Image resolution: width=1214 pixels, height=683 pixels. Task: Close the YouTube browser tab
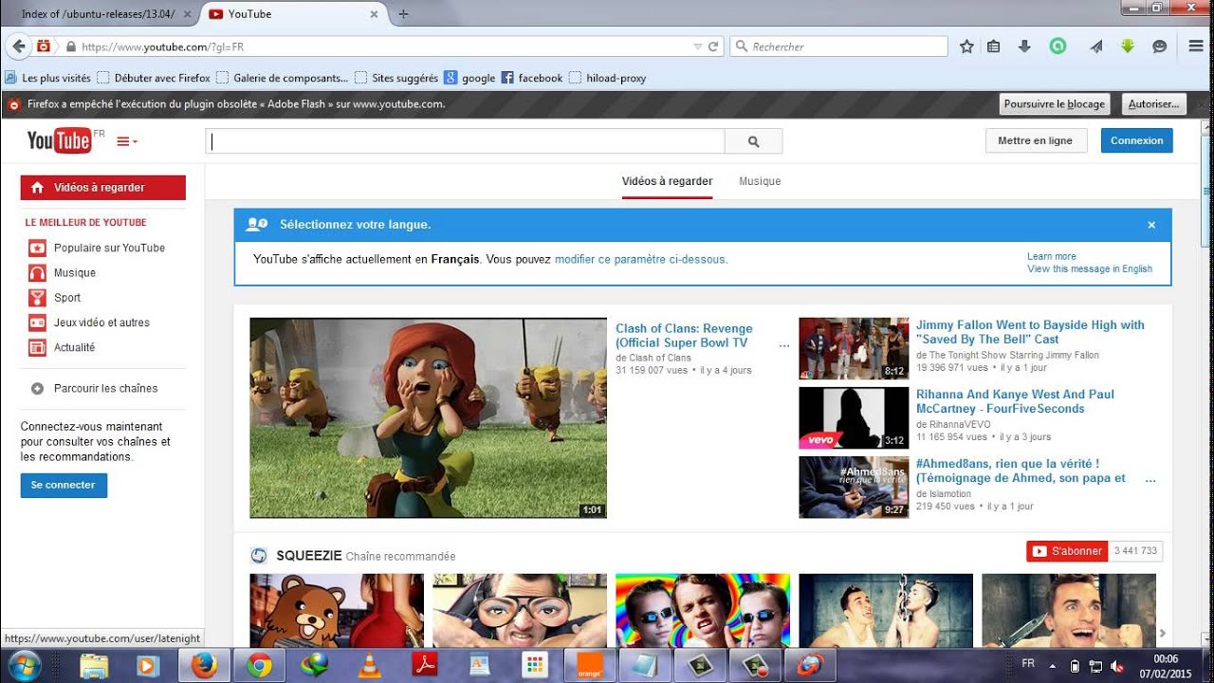[374, 14]
